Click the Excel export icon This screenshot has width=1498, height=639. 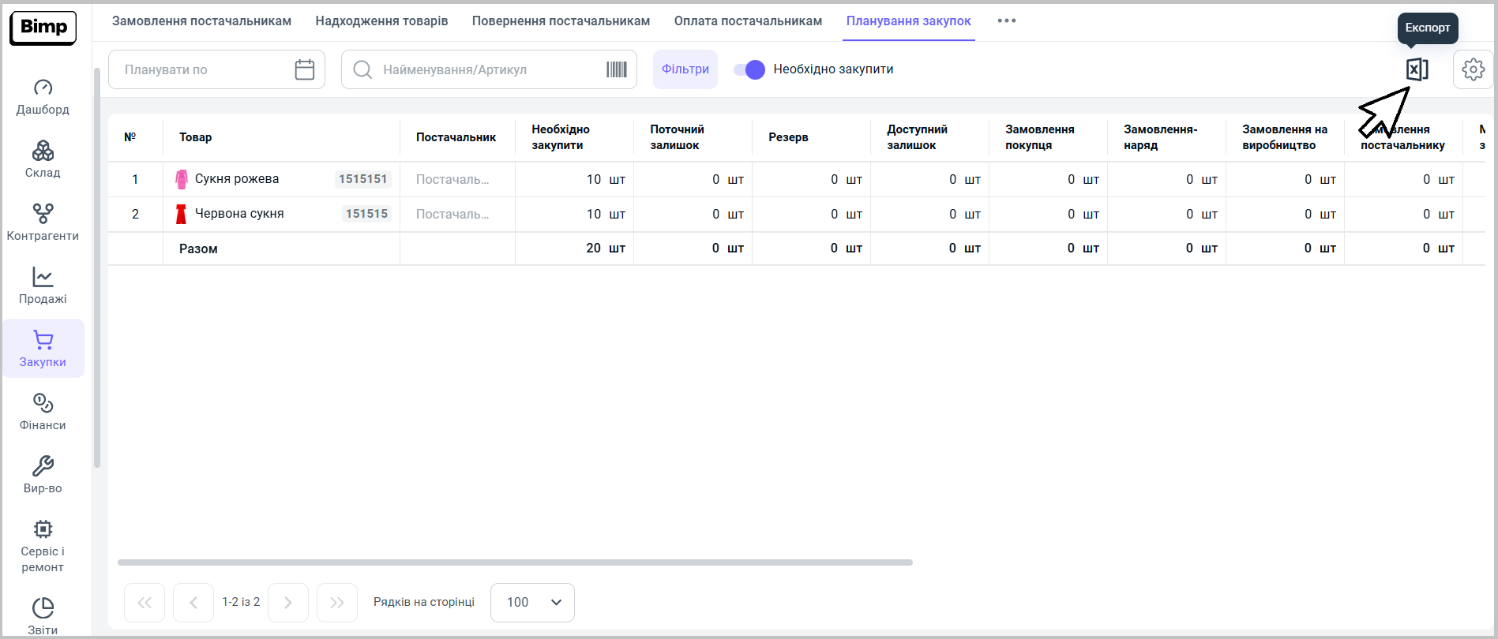tap(1417, 69)
